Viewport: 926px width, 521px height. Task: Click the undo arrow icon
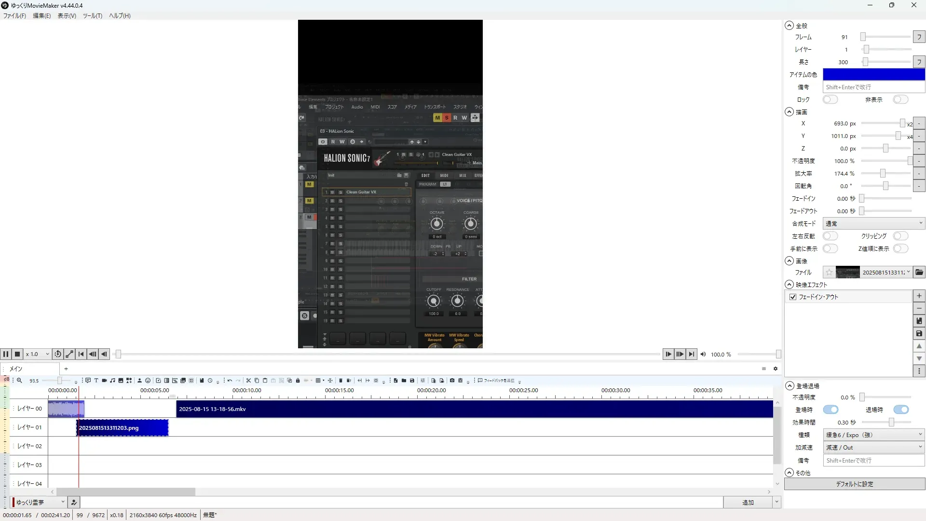(230, 381)
